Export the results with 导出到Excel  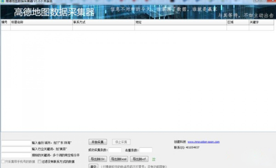click(x=119, y=159)
